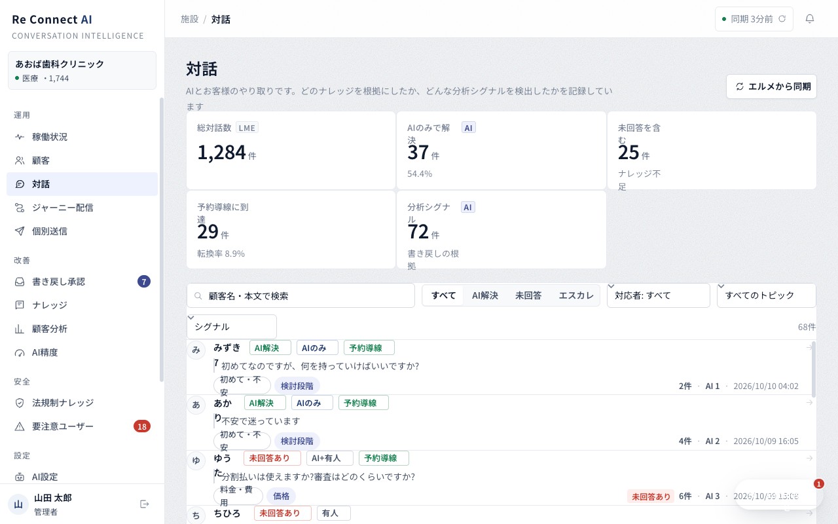
Task: Click 価格 tag in ゆうた row
Action: [x=281, y=496]
